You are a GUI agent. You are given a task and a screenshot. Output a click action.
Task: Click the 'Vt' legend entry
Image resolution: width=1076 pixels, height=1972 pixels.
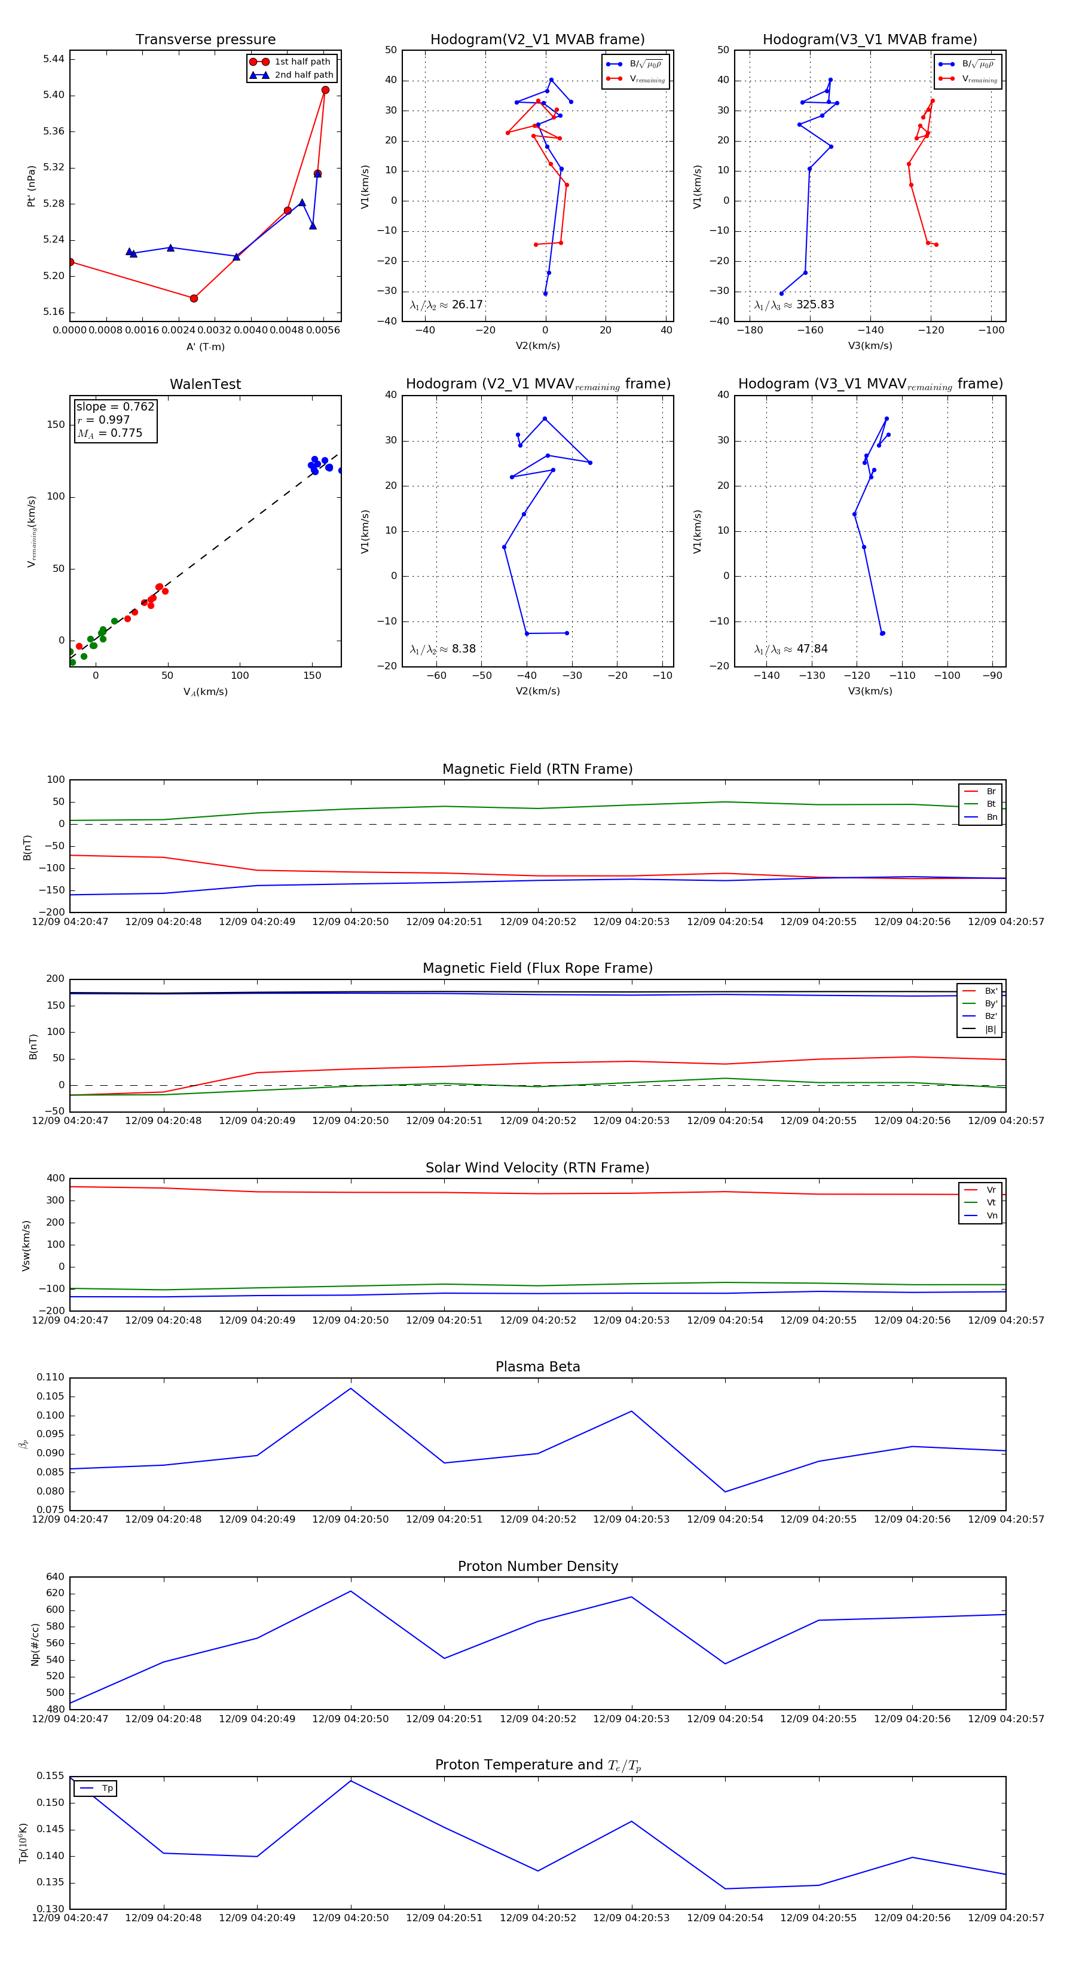coord(981,1203)
